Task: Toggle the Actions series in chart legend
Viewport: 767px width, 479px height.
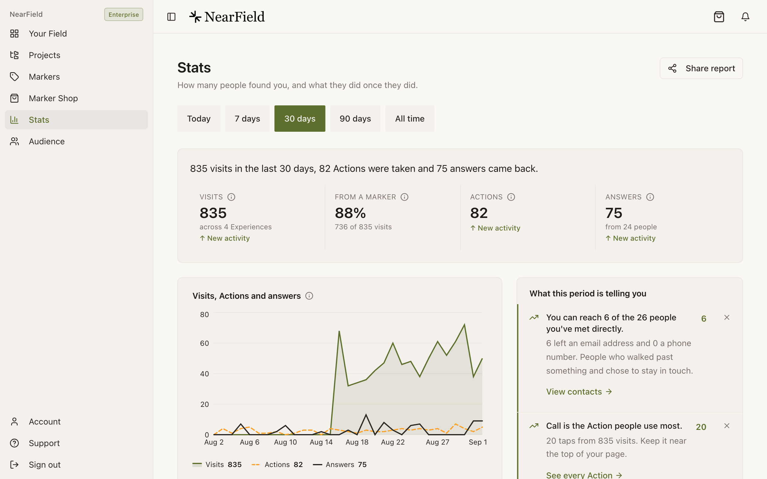Action: [x=277, y=464]
